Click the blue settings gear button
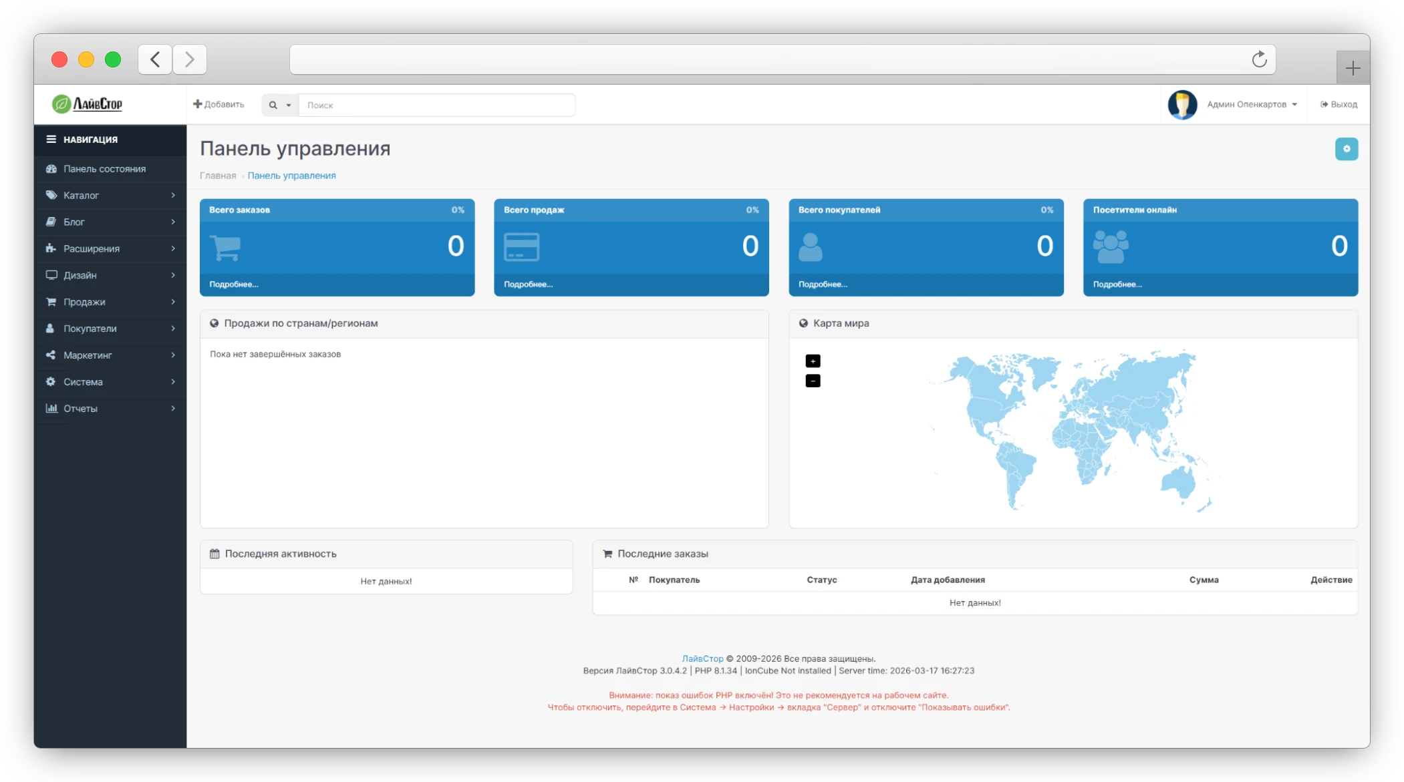Image resolution: width=1404 pixels, height=782 pixels. click(1347, 149)
